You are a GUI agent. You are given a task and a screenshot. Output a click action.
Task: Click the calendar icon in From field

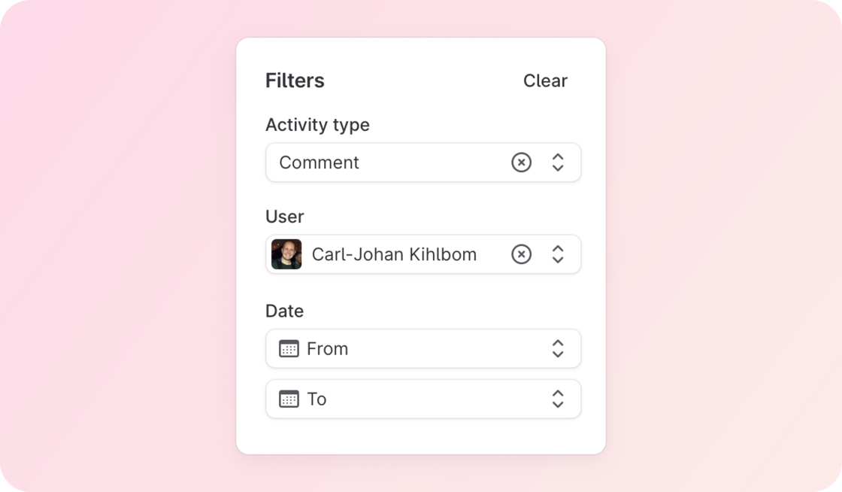click(x=289, y=348)
